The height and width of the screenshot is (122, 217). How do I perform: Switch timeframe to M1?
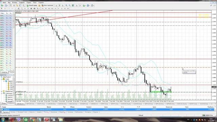pyautogui.click(x=42, y=8)
